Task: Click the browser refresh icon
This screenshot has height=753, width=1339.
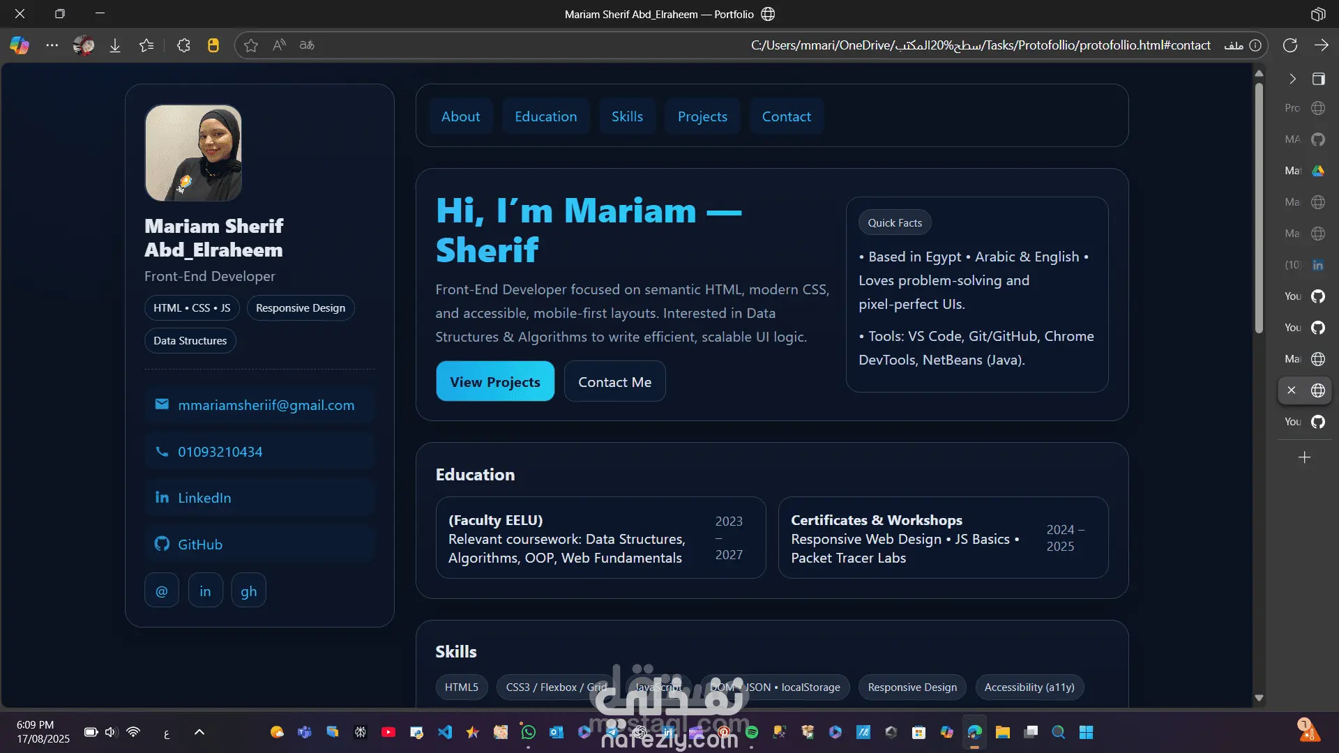Action: (1290, 45)
